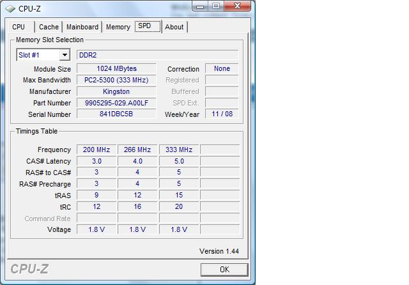Close the CPU-Z window
Image resolution: width=409 pixels, height=285 pixels.
pyautogui.click(x=237, y=6)
